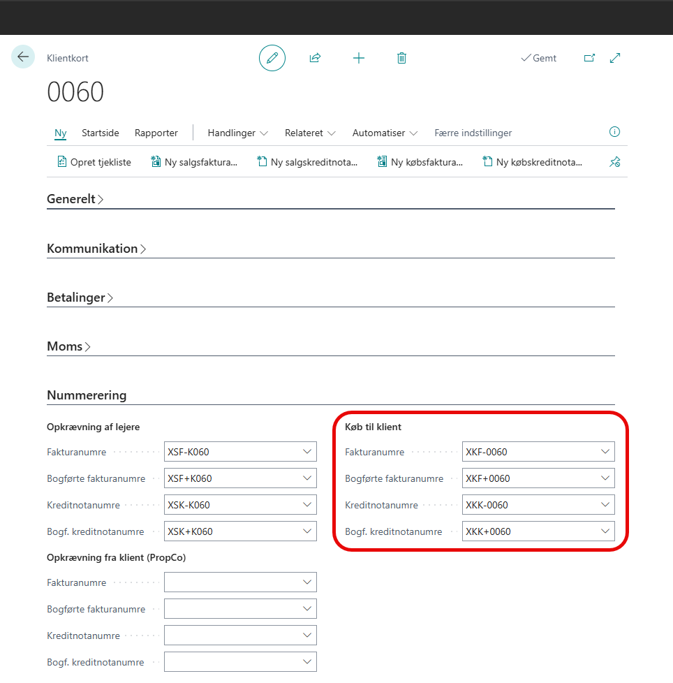Screen dimensions: 673x683
Task: Click the info circle icon
Action: pyautogui.click(x=614, y=132)
